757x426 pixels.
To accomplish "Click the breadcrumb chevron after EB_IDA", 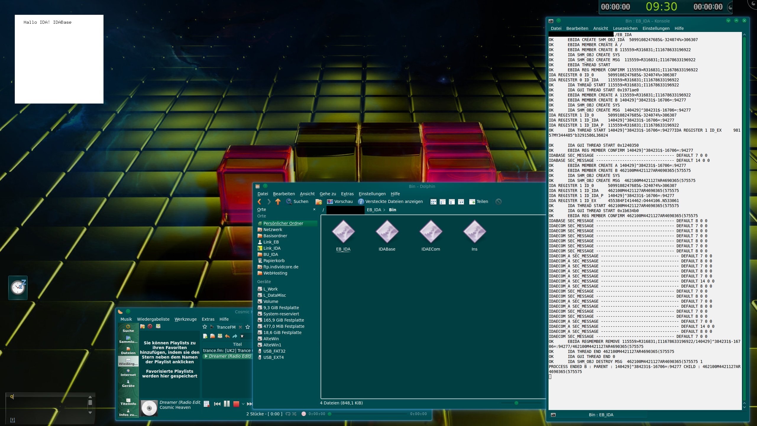I will pos(384,210).
